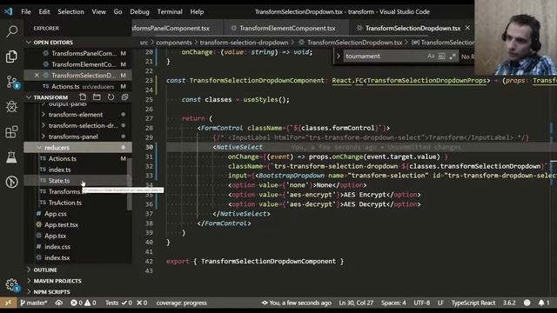This screenshot has height=313, width=557.
Task: Open TrsAction.ts file
Action: (65, 203)
